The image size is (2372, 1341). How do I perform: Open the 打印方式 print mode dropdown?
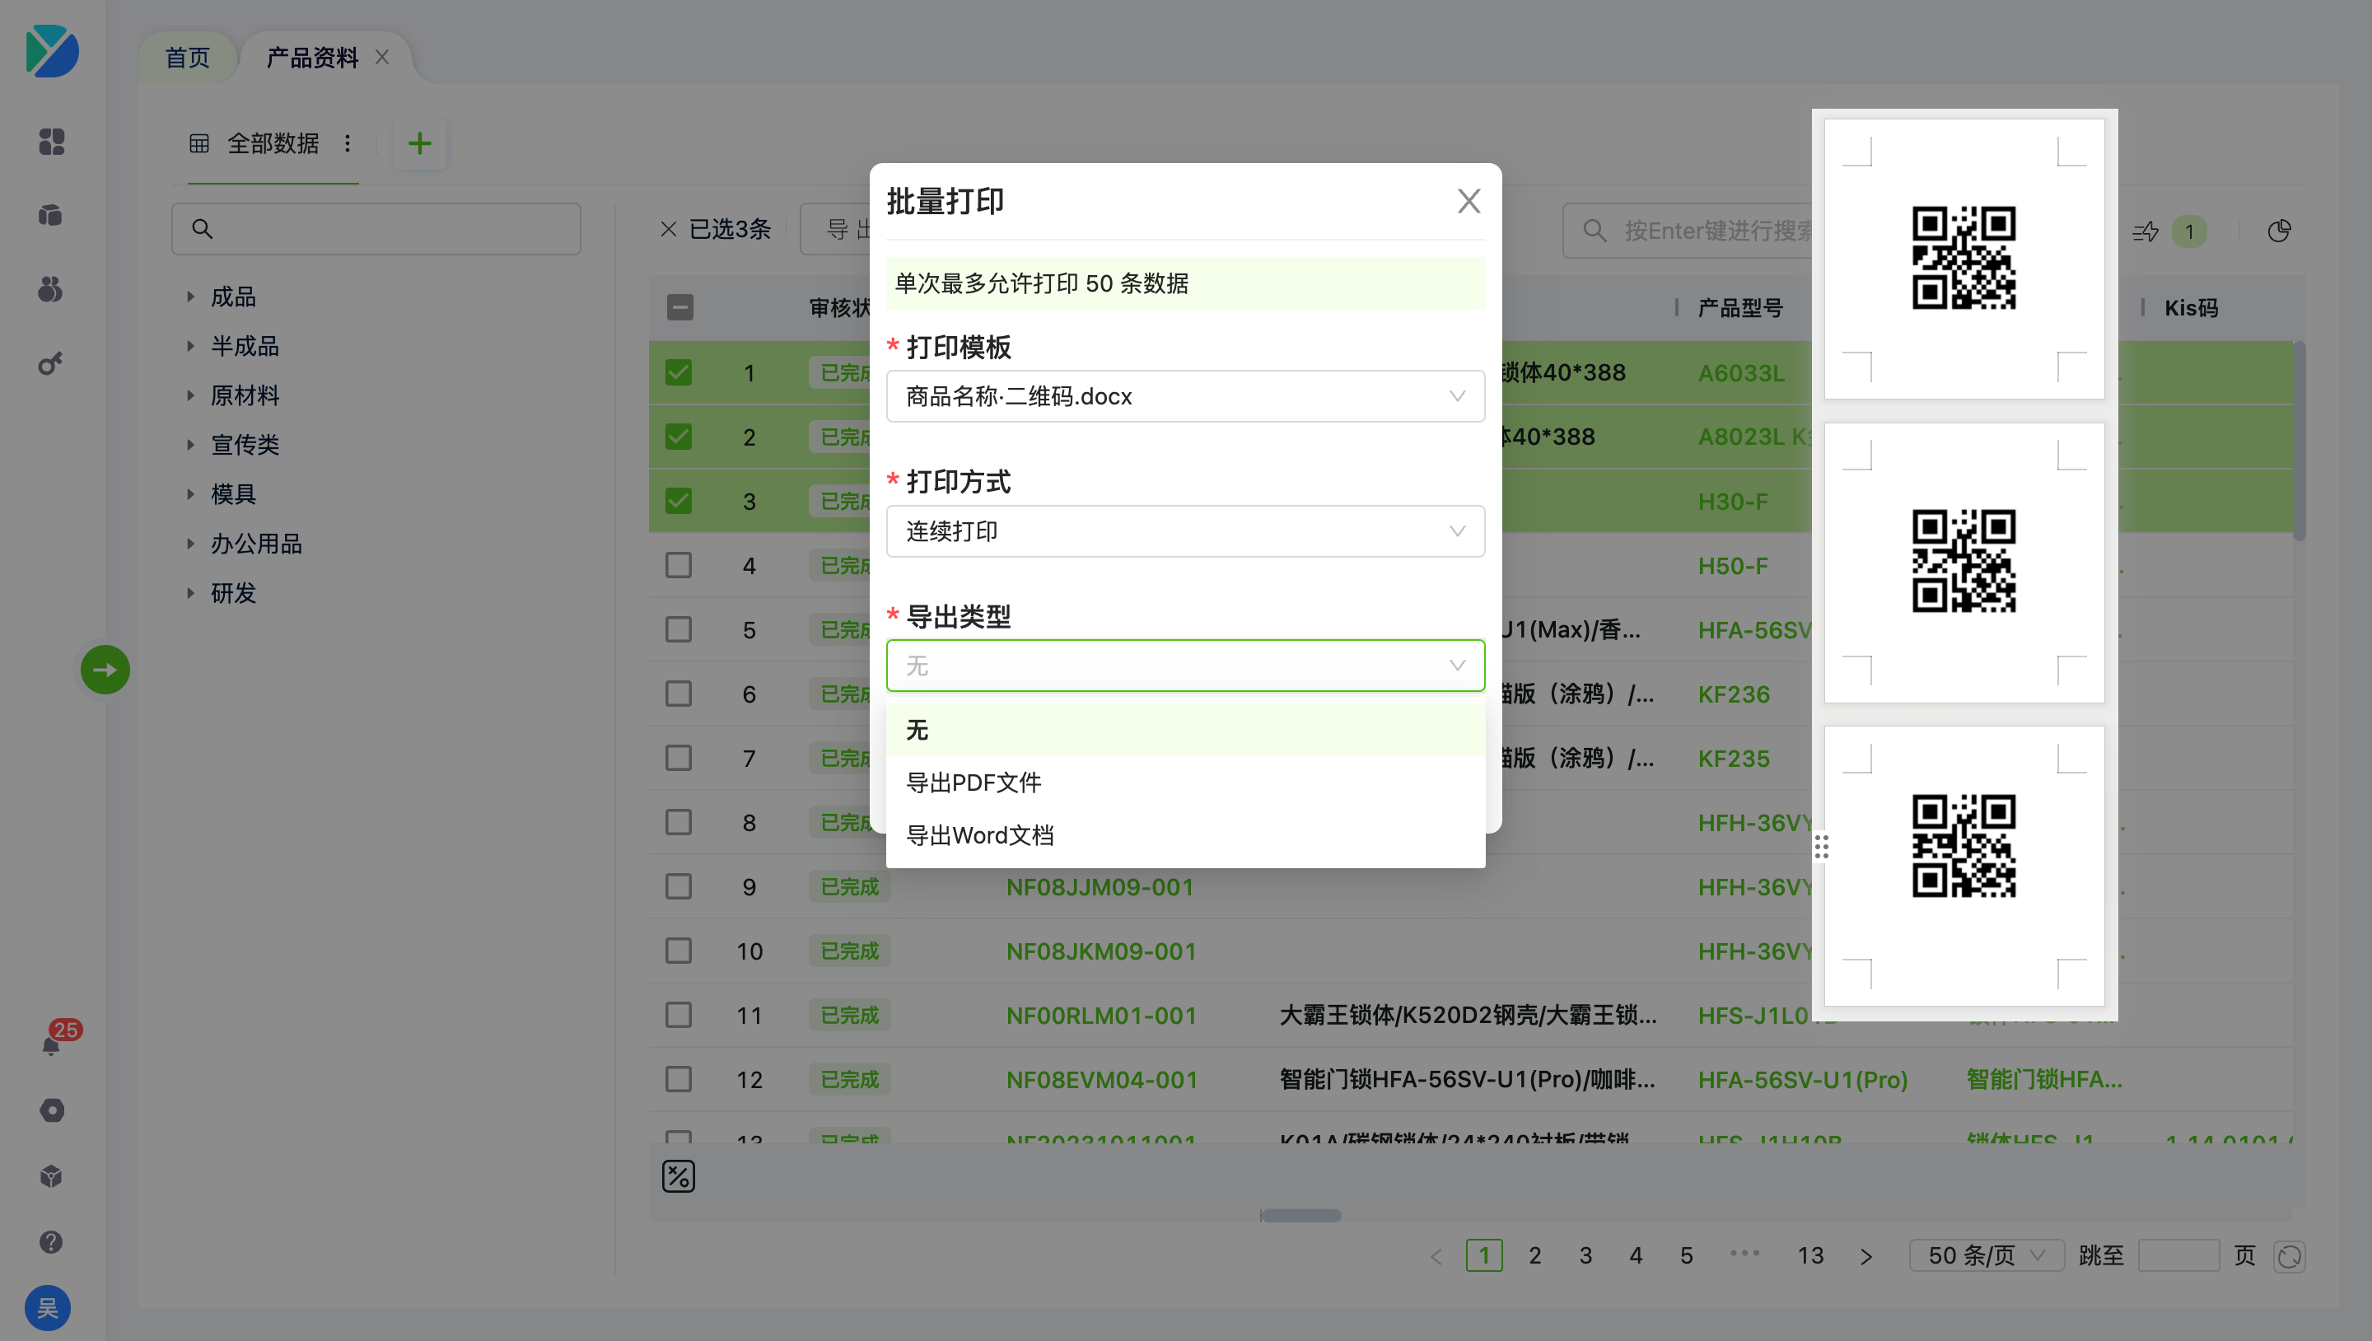pyautogui.click(x=1184, y=531)
